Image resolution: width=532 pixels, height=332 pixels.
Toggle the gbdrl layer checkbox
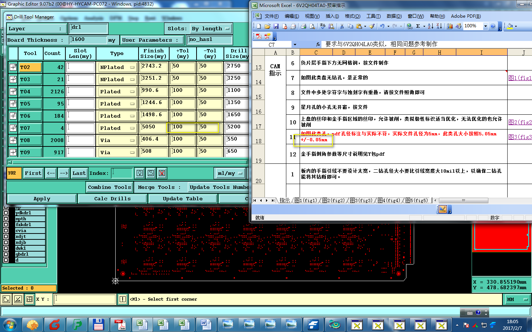click(x=6, y=254)
